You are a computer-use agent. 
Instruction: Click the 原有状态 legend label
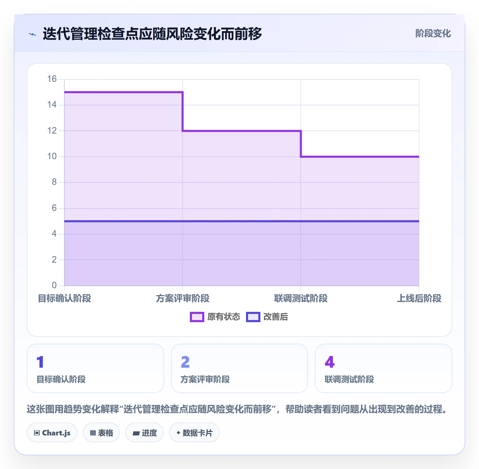(x=224, y=317)
